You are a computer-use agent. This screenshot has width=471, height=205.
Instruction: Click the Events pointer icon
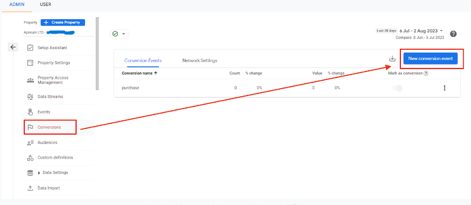click(x=30, y=112)
